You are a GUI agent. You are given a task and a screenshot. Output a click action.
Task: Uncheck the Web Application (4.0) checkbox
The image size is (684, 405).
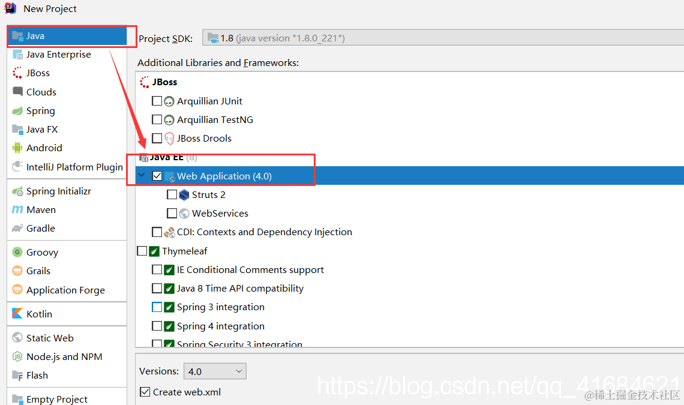click(x=157, y=176)
